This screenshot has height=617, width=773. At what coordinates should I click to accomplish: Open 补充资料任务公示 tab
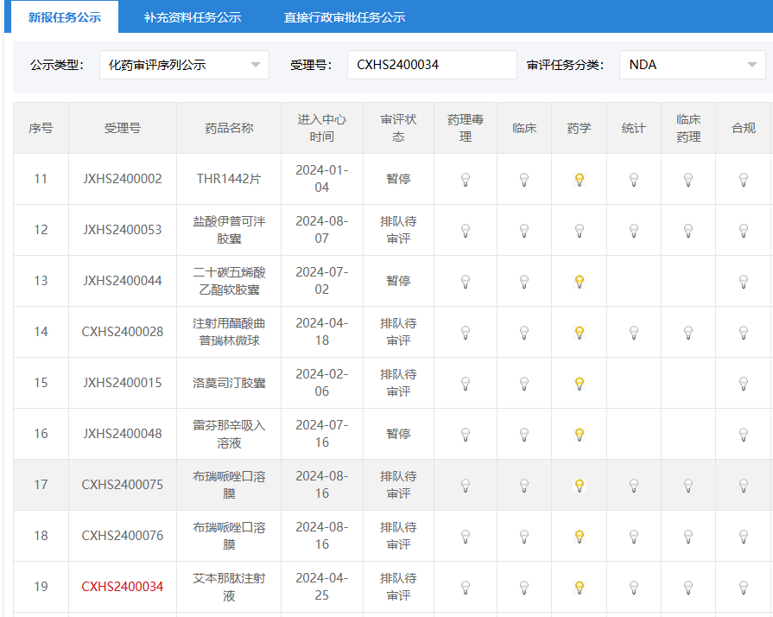point(193,17)
